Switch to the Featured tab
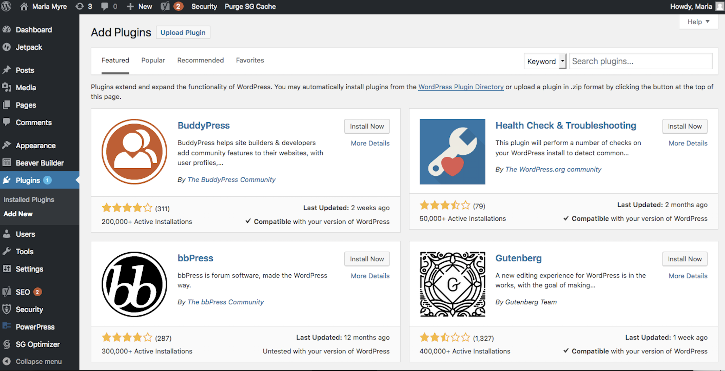 [115, 60]
